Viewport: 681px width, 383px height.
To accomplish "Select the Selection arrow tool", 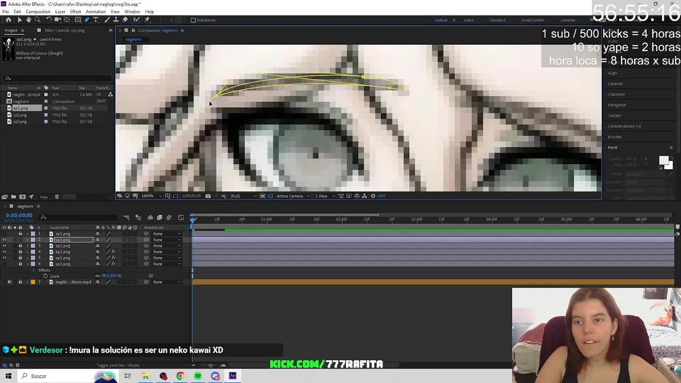I will pyautogui.click(x=20, y=20).
